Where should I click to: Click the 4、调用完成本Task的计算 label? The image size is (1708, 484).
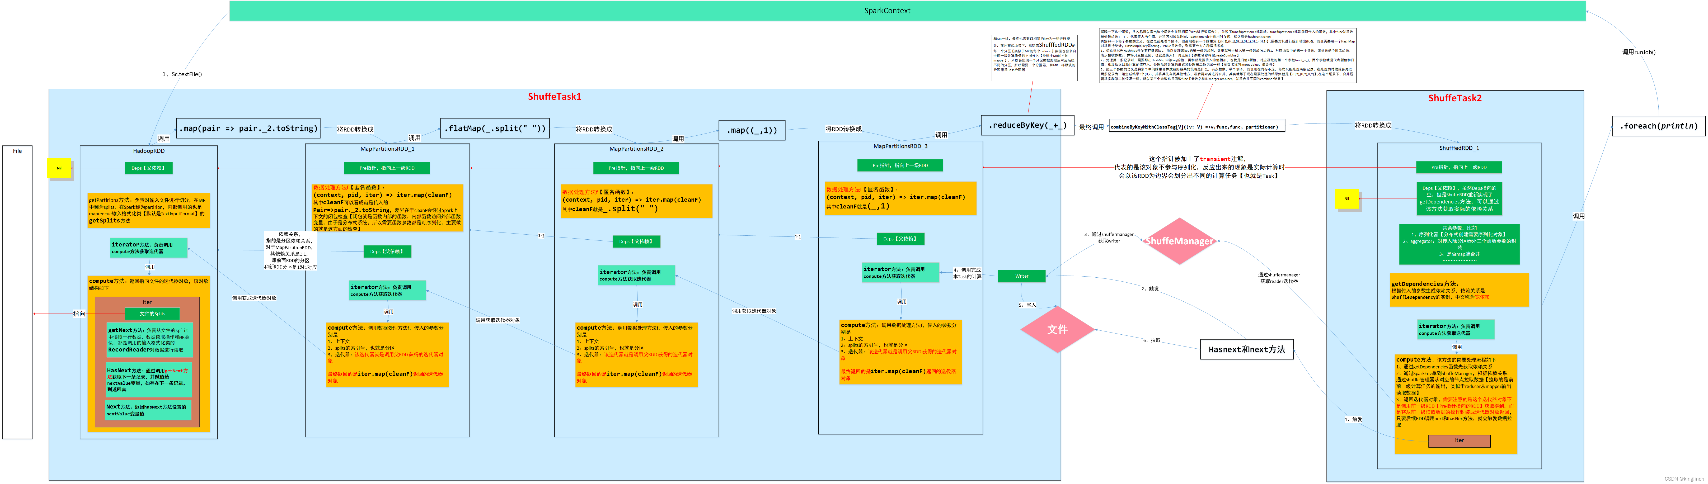967,273
